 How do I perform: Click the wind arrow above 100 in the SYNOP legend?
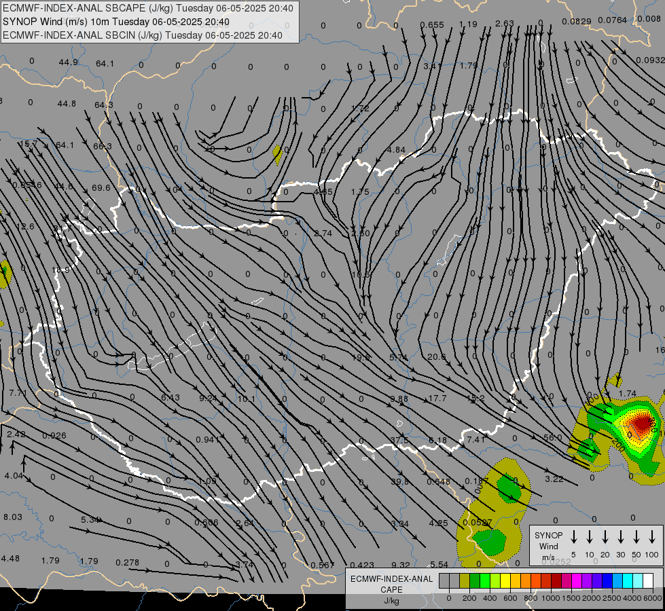652,537
